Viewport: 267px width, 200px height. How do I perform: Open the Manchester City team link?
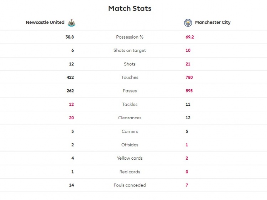(x=213, y=22)
